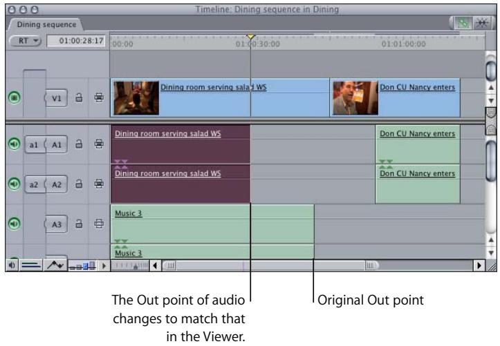The width and height of the screenshot is (500, 346).
Task: Toggle Auto Select on V1 track
Action: (x=99, y=97)
